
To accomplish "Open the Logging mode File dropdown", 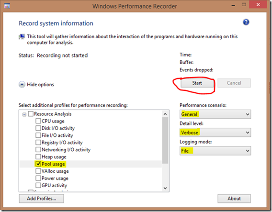I will pyautogui.click(x=215, y=151).
